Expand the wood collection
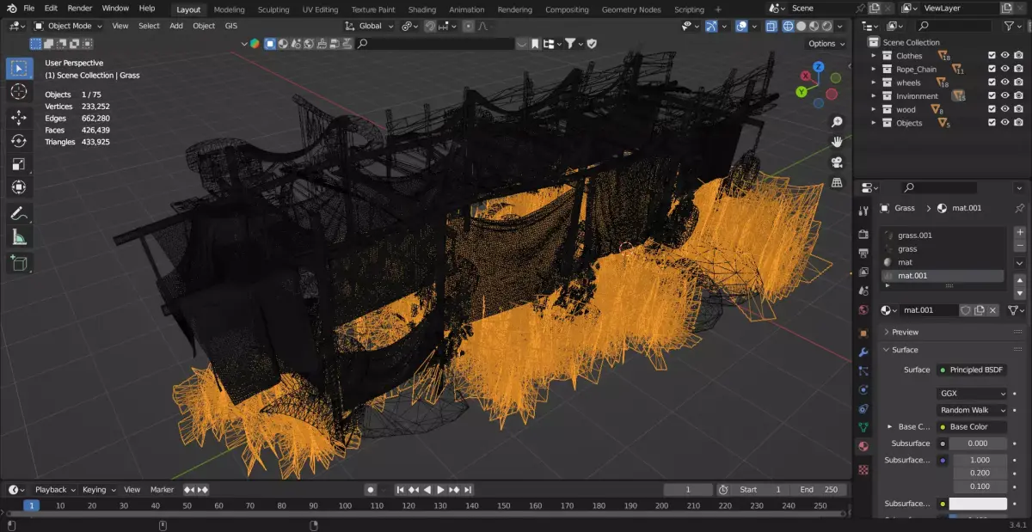 click(874, 109)
